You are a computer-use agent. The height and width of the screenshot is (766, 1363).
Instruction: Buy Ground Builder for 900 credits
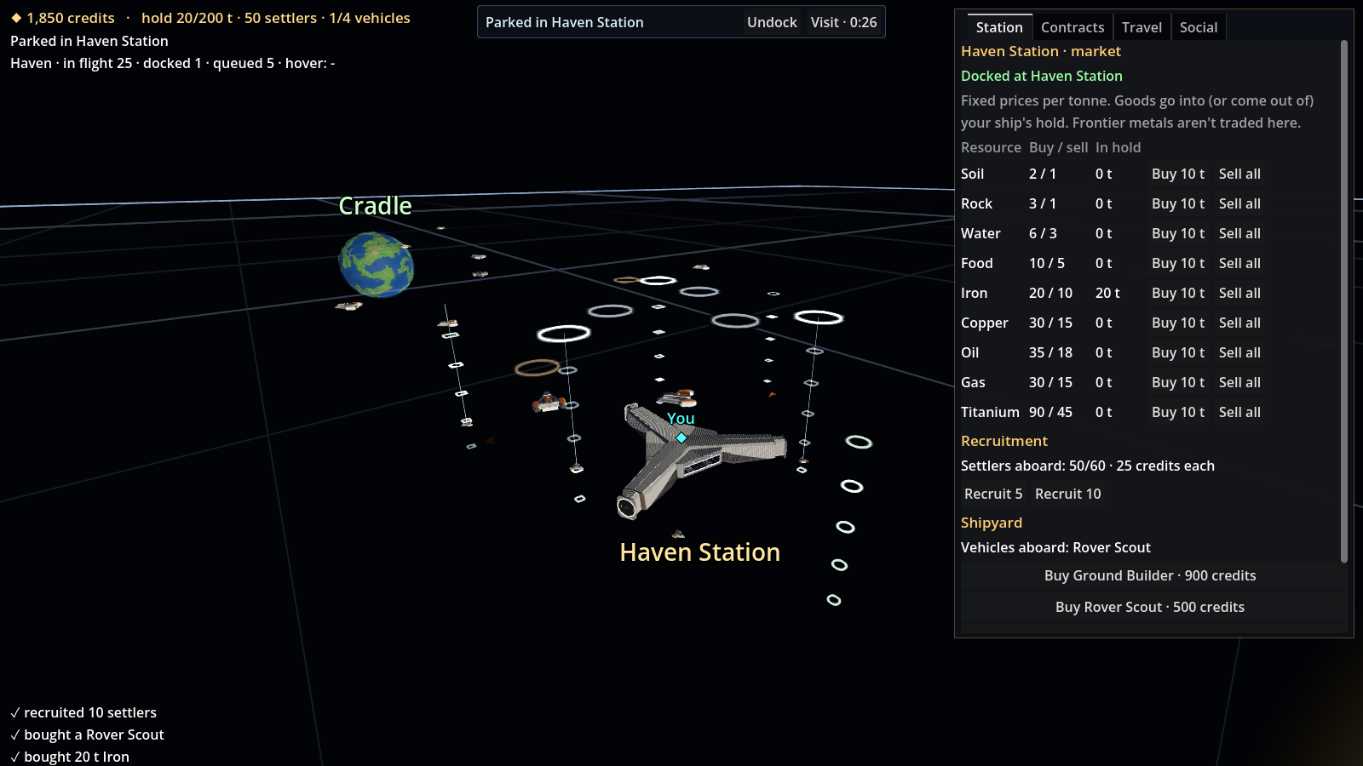click(1150, 575)
